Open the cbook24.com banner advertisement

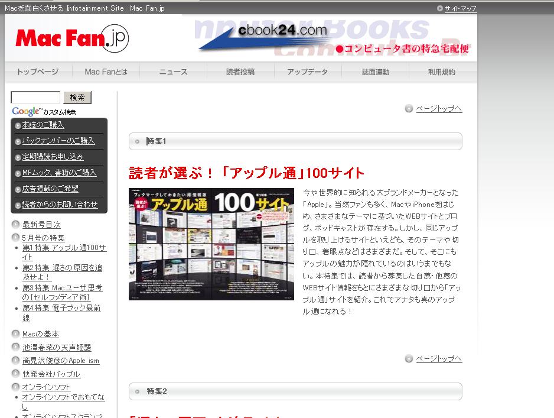332,37
